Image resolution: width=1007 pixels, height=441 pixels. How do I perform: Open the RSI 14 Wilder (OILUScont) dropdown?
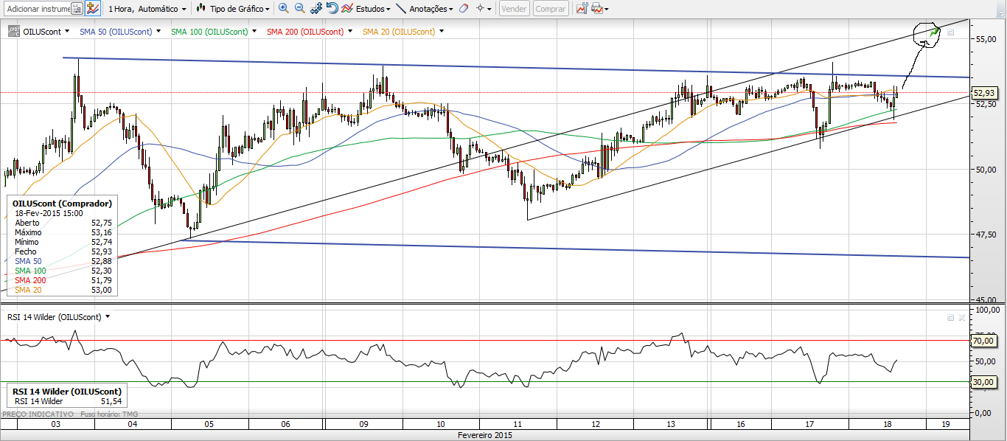pos(108,316)
